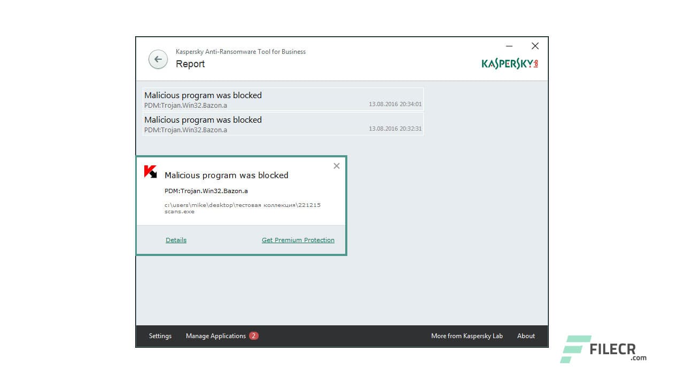Viewport: 684px width, 384px height.
Task: Click the Report title heading
Action: click(190, 63)
